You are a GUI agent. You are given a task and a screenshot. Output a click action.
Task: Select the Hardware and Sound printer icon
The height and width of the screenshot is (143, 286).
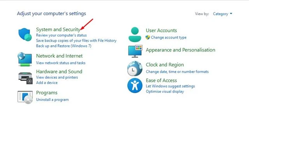pyautogui.click(x=26, y=78)
